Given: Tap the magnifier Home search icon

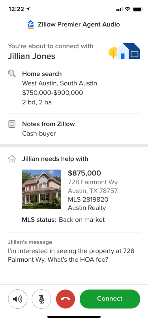Looking at the screenshot, I should click(x=12, y=74).
